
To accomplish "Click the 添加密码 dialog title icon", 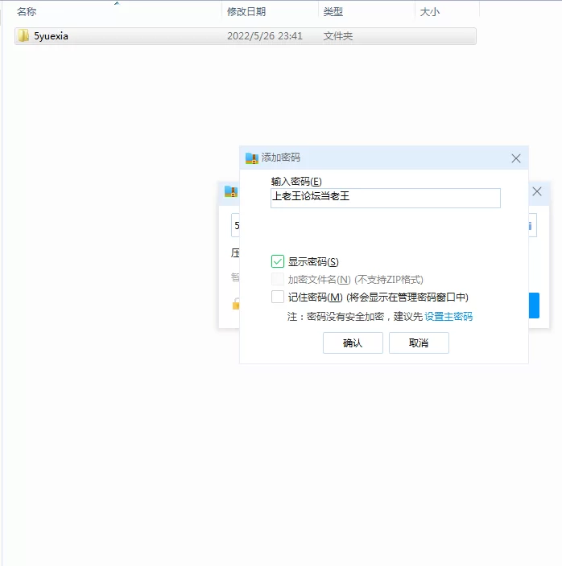I will pyautogui.click(x=251, y=158).
